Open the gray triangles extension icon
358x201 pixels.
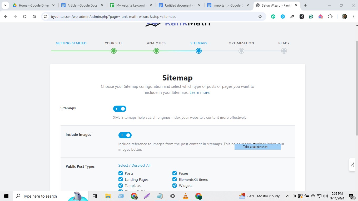[x=292, y=17]
